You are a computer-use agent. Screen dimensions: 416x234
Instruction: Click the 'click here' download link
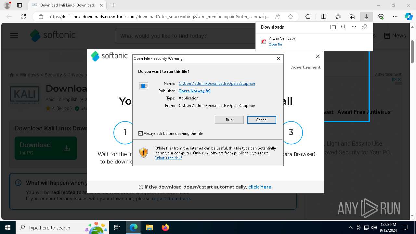point(260,187)
